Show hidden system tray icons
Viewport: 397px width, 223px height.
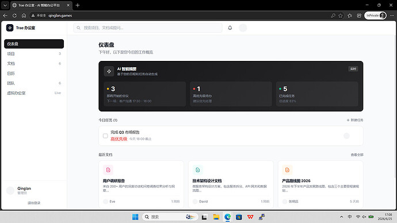[x=342, y=217]
